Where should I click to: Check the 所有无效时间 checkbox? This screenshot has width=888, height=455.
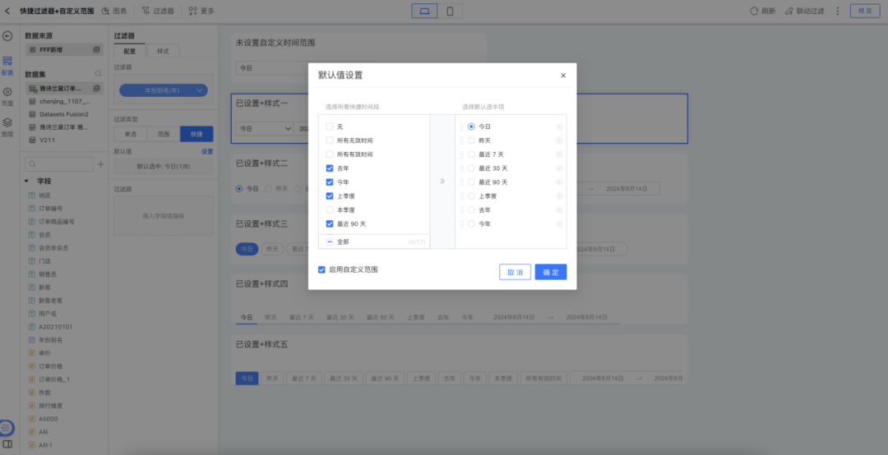(x=330, y=140)
